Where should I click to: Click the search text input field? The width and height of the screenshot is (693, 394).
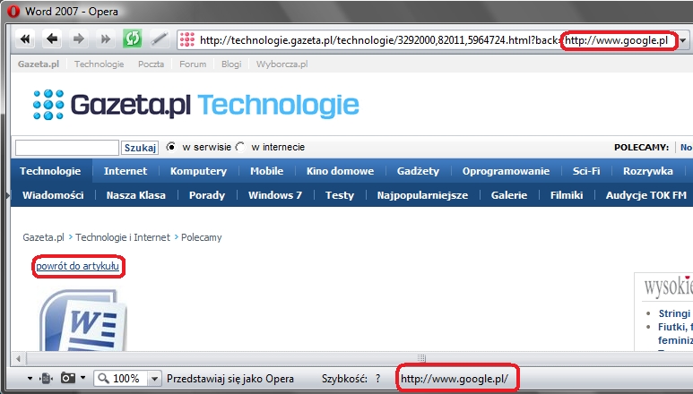tap(67, 147)
